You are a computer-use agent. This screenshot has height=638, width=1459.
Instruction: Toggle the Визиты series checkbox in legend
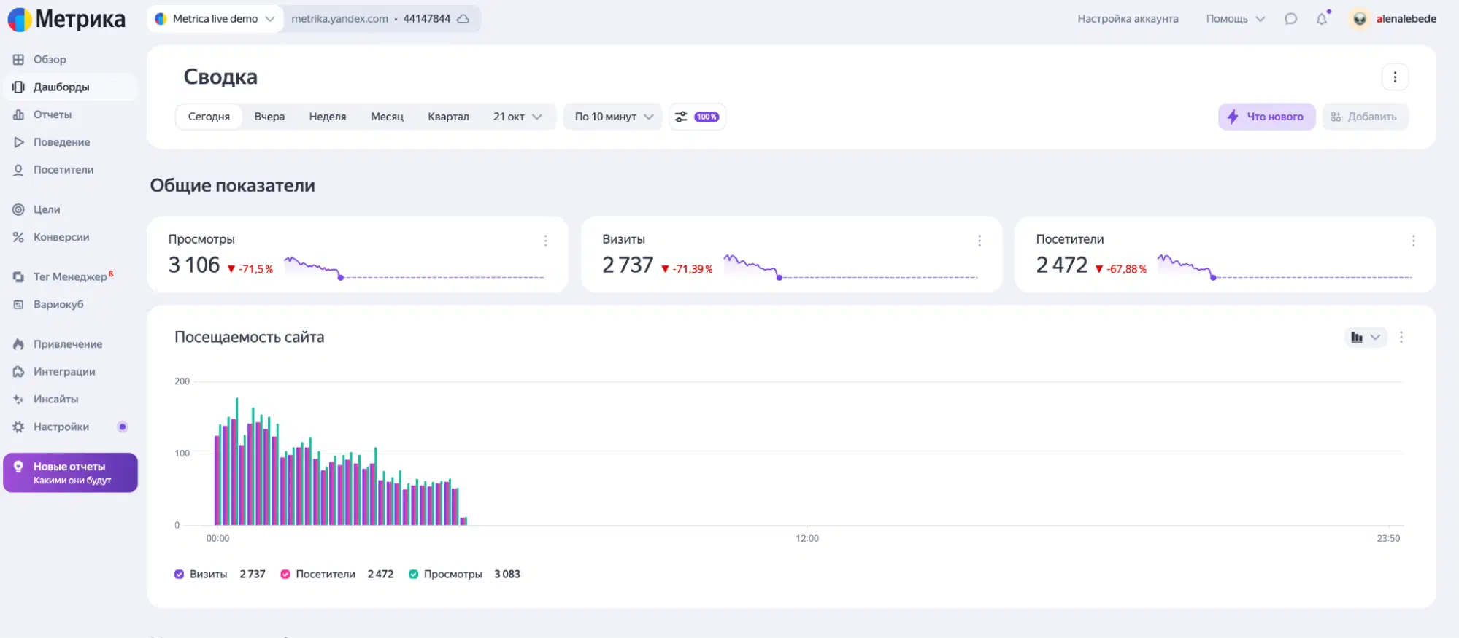[x=179, y=575]
